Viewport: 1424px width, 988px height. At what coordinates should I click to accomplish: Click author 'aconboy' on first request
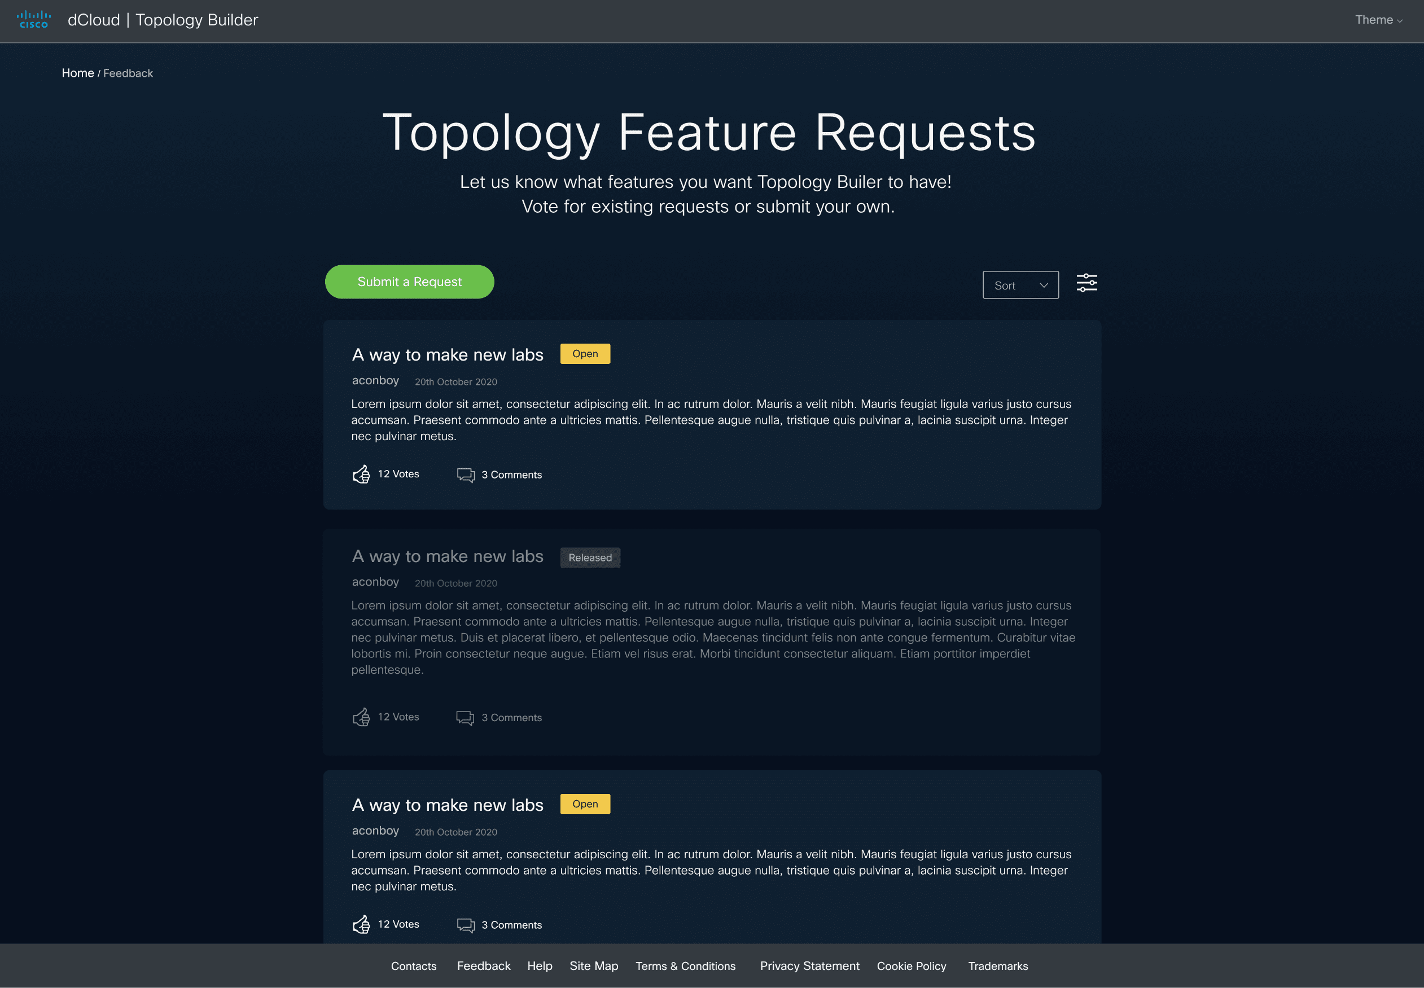[x=375, y=381]
